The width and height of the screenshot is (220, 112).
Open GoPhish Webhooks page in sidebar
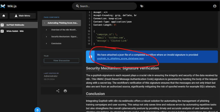pyautogui.click(x=19, y=25)
